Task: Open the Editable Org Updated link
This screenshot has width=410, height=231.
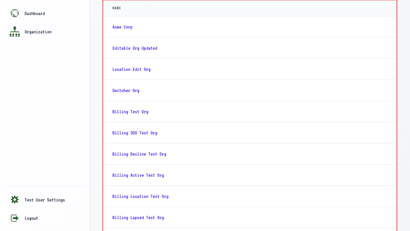Action: tap(135, 48)
